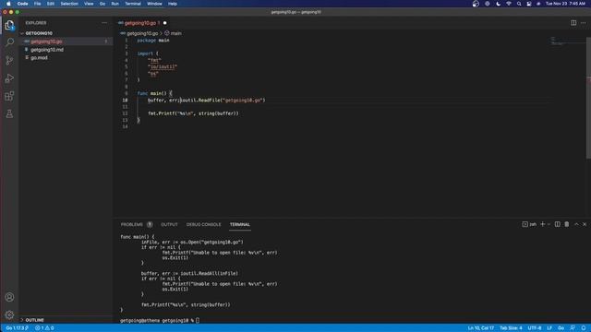The height and width of the screenshot is (332, 591).
Task: Kill terminal with trash icon
Action: (566, 224)
